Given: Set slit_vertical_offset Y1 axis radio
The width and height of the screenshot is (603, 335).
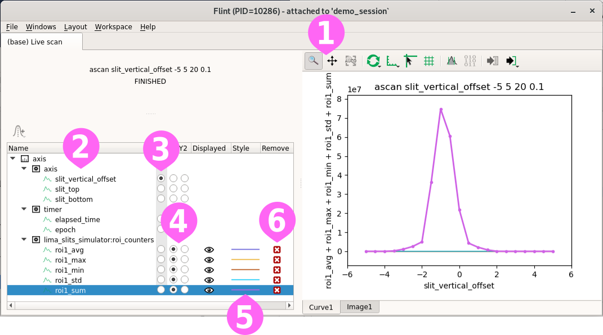Looking at the screenshot, I should pos(173,178).
